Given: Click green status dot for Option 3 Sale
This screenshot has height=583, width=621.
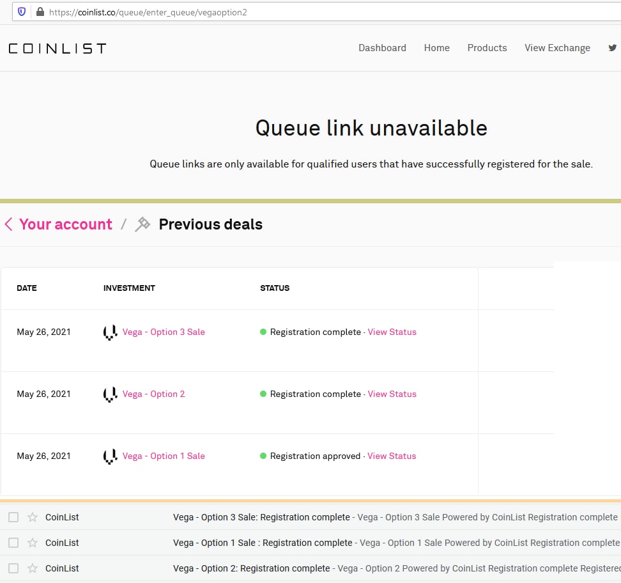Looking at the screenshot, I should (263, 332).
